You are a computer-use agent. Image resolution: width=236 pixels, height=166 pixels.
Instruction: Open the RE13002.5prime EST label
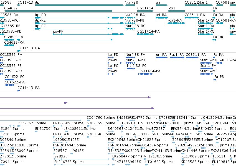click(195, 156)
